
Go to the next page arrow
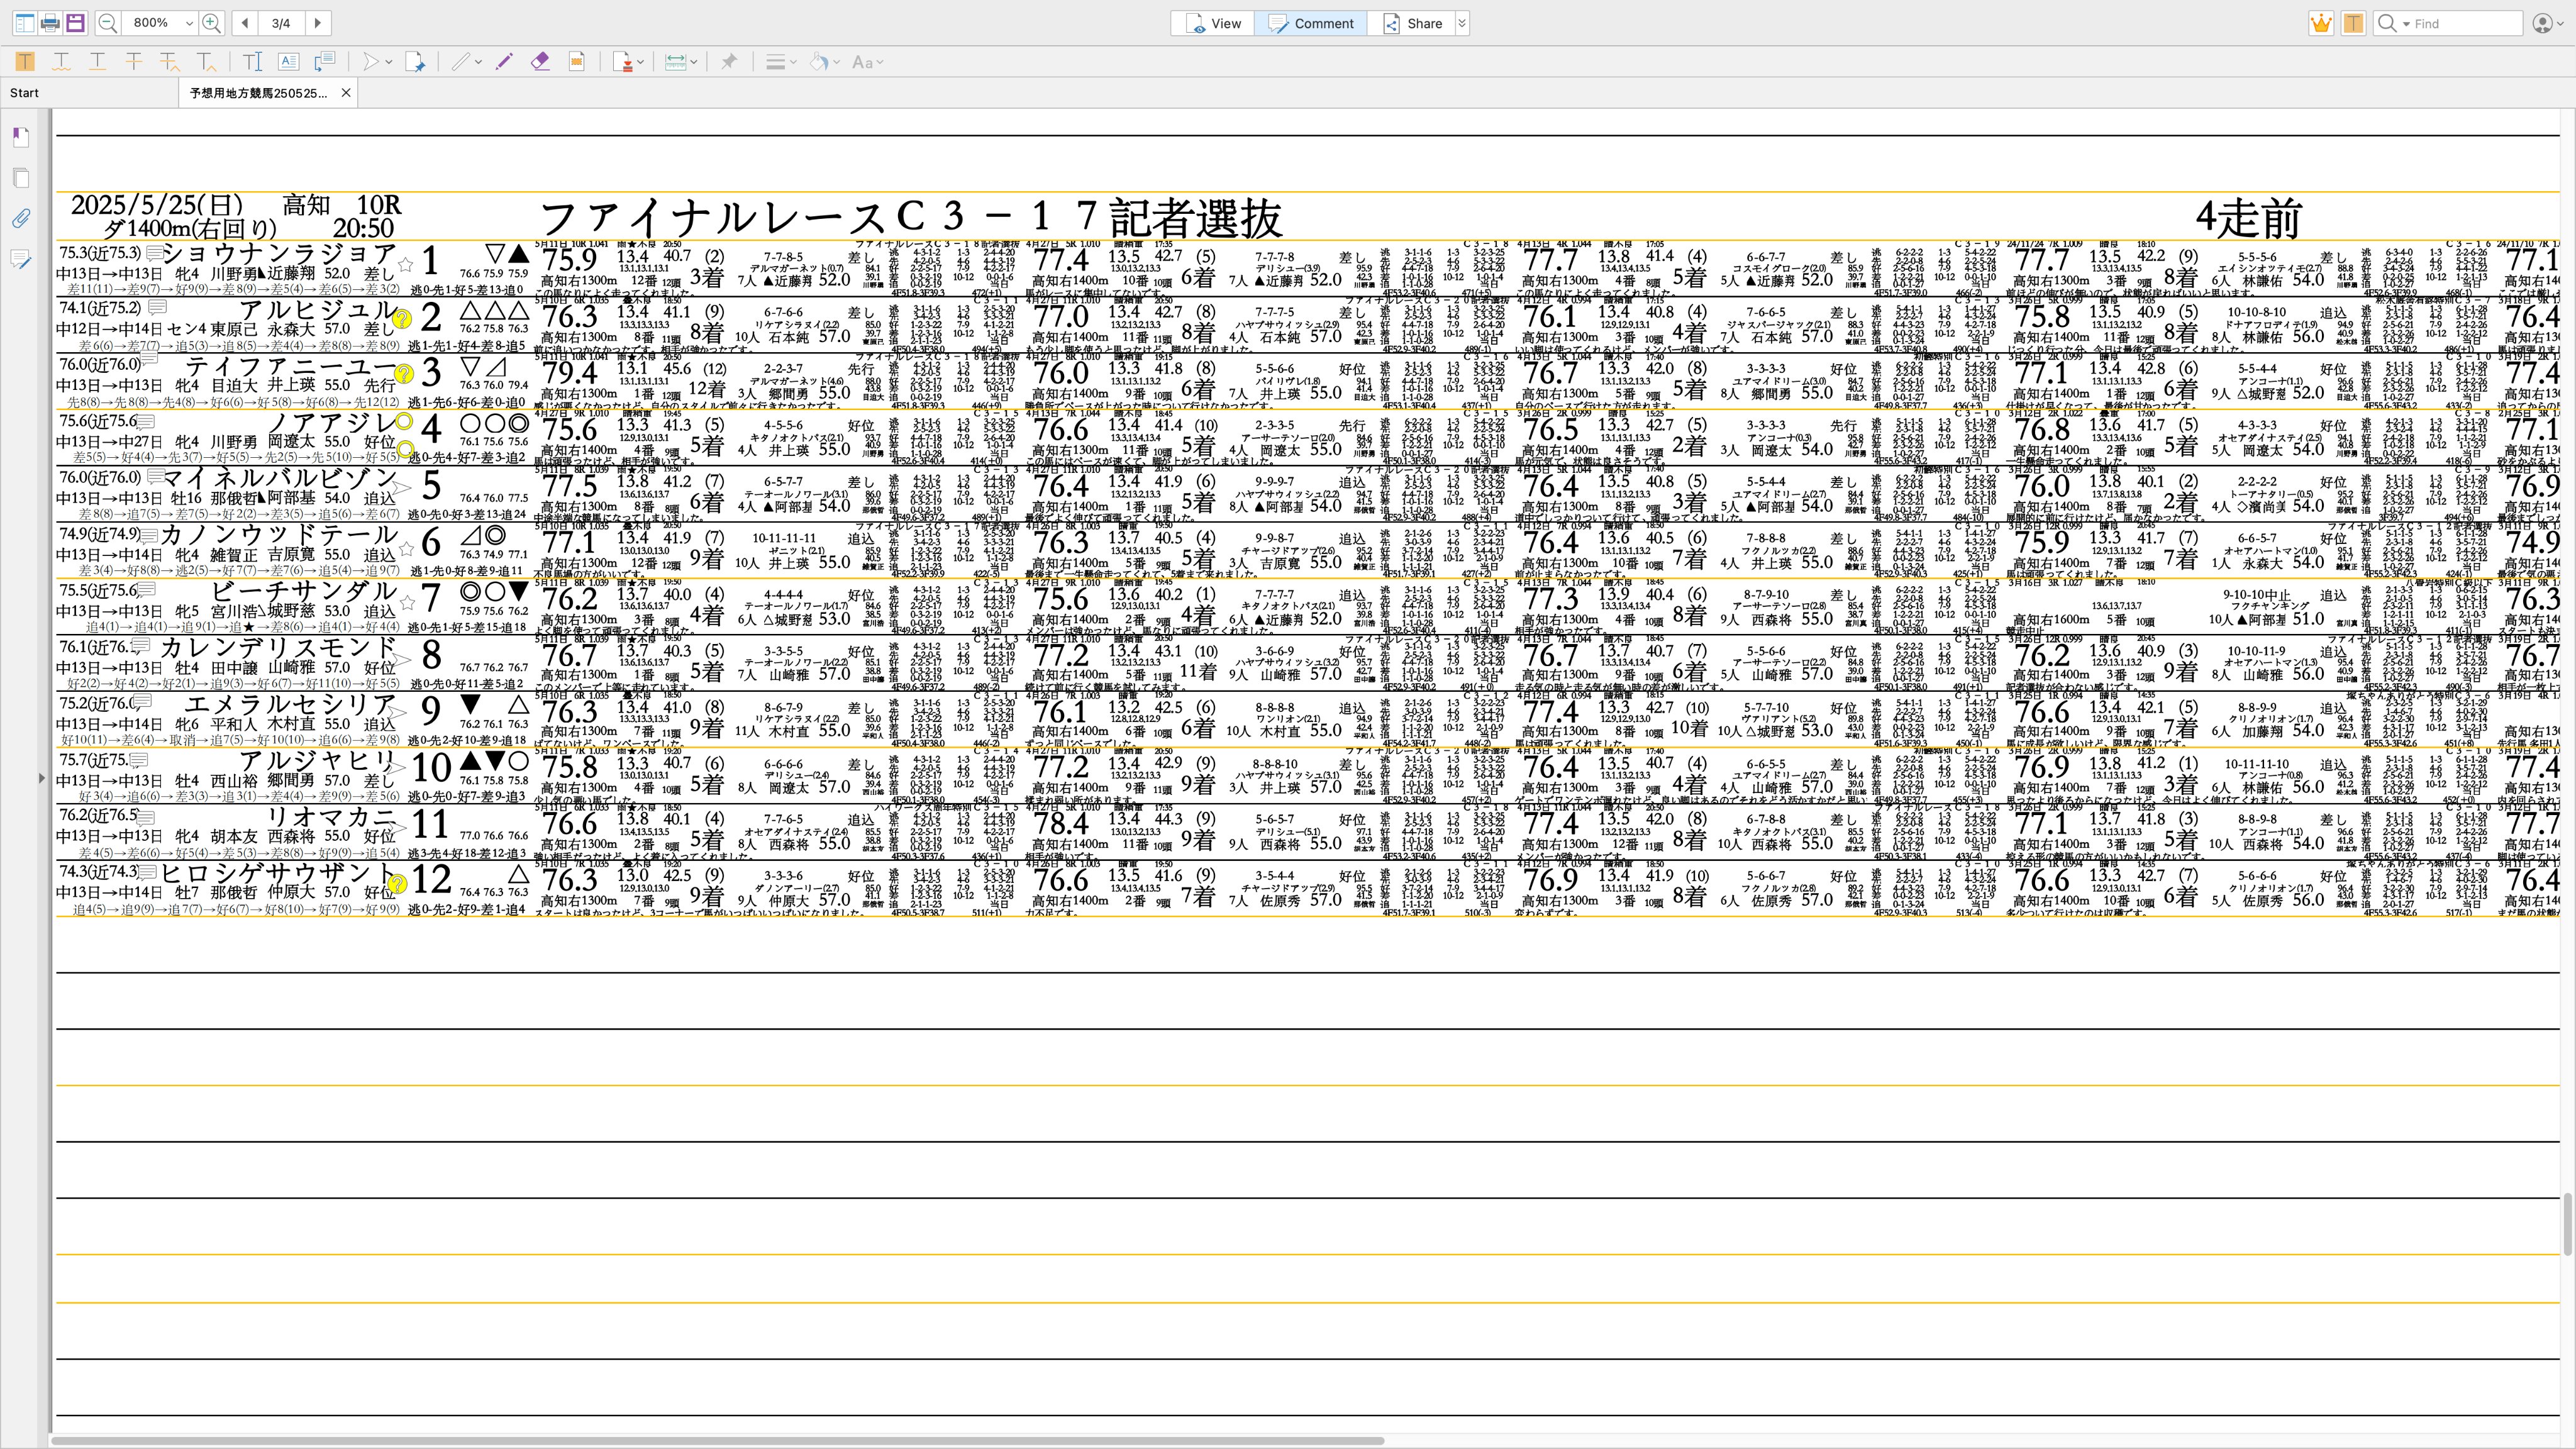pos(318,23)
